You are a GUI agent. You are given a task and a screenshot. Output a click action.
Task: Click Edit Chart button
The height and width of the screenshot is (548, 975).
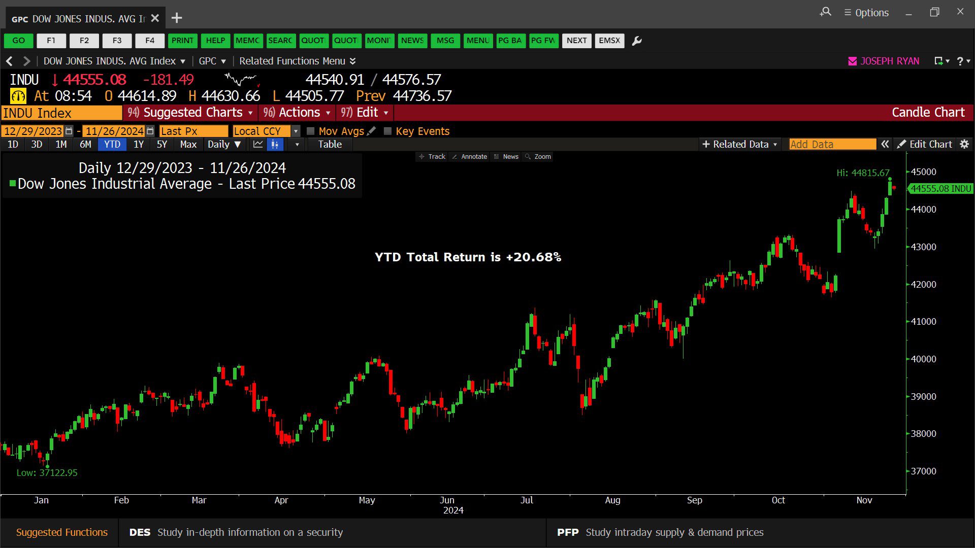click(925, 145)
